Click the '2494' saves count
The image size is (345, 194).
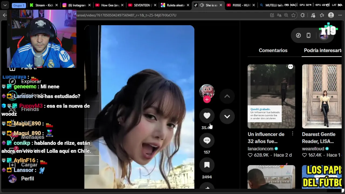[x=207, y=177]
